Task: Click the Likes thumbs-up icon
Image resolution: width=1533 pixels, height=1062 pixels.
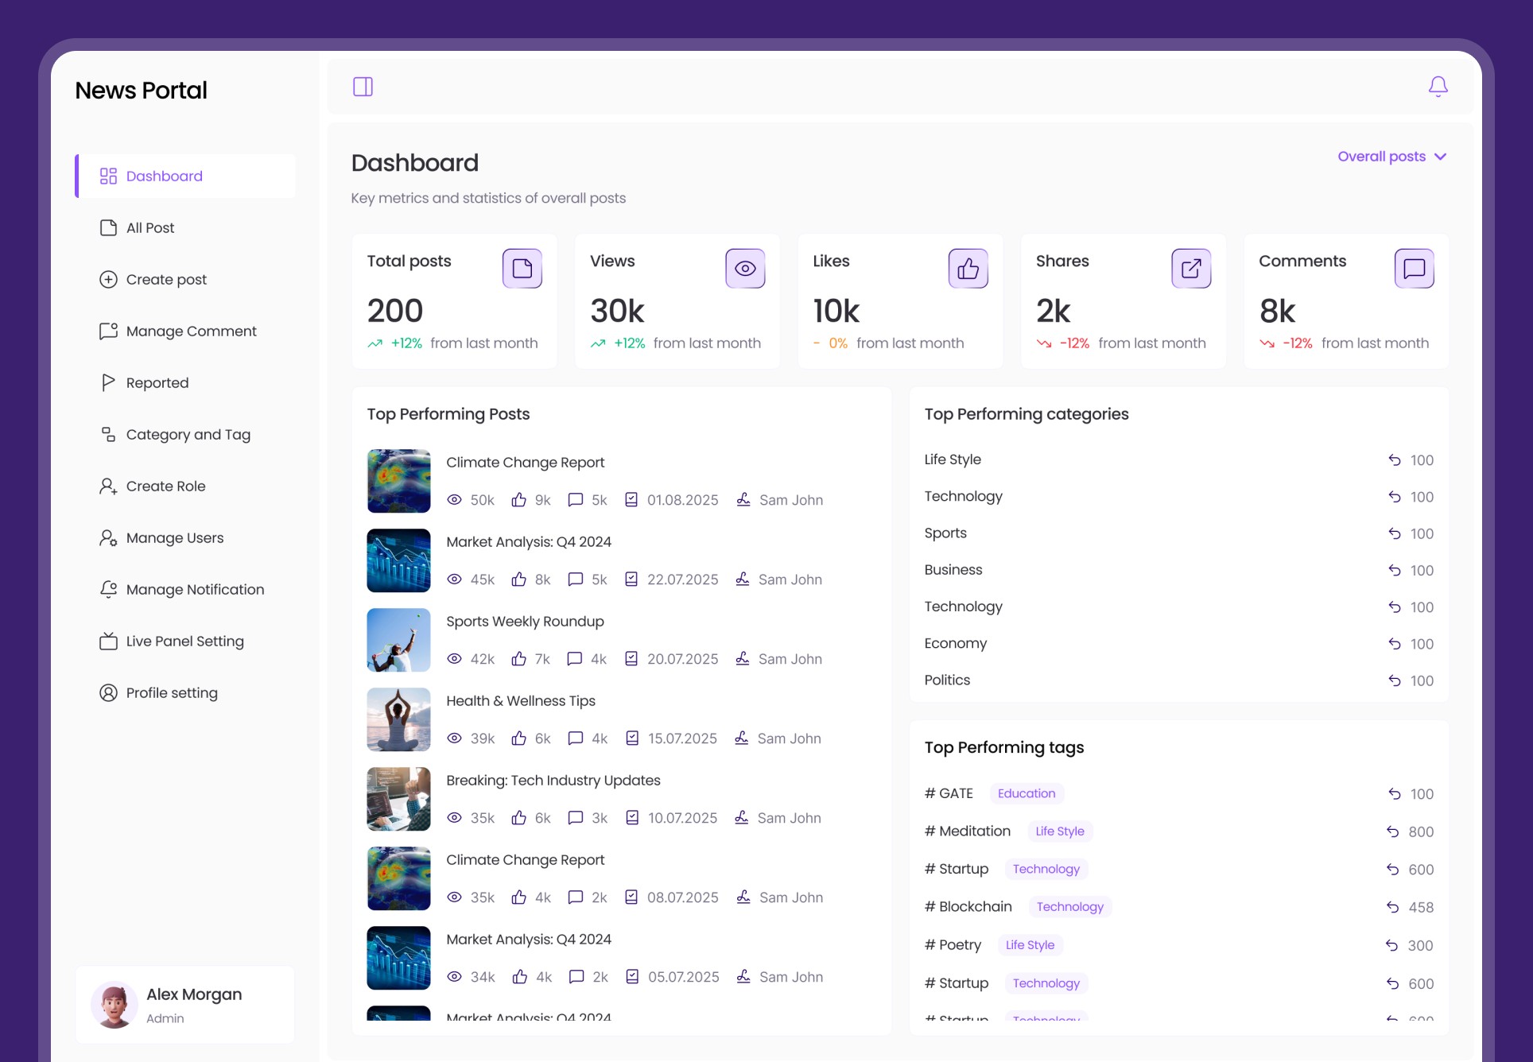Action: click(968, 269)
